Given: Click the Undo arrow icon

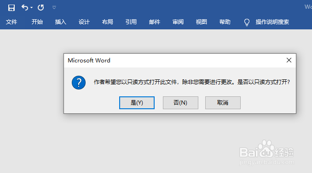Looking at the screenshot, I should (25, 7).
